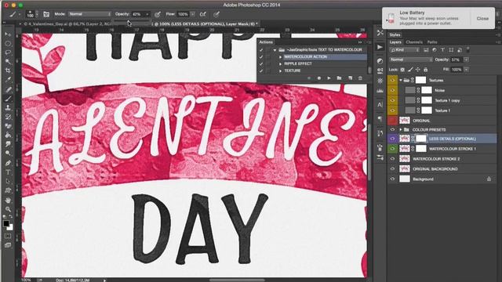
Task: Open layer Fill dropdown arrow
Action: pos(466,70)
